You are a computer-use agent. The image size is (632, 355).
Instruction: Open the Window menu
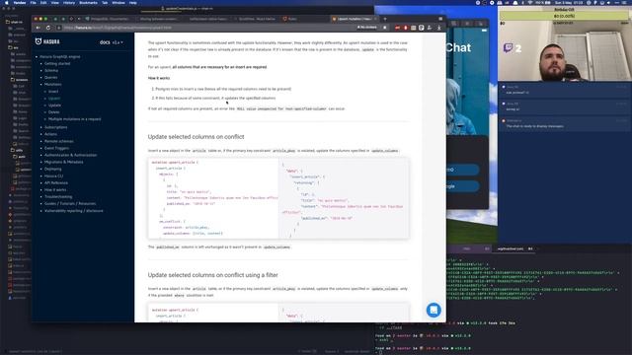[118, 2]
